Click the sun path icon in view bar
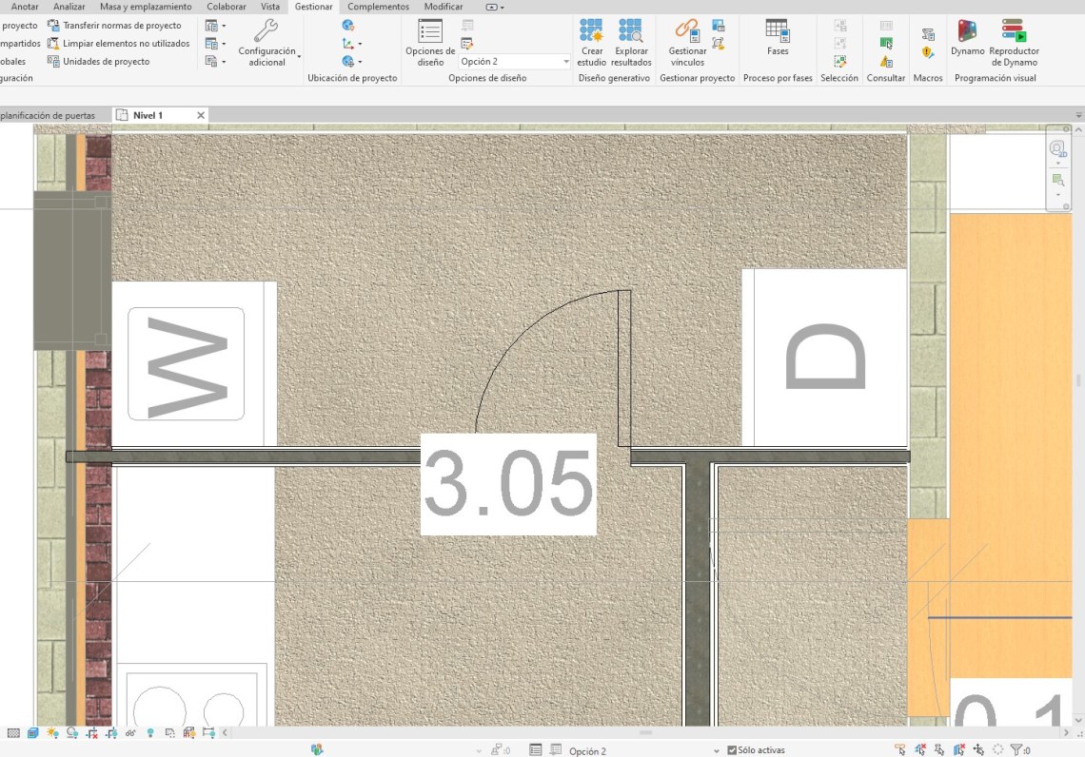 pos(52,733)
